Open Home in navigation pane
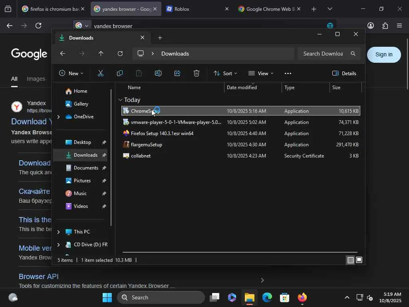 [x=80, y=91]
